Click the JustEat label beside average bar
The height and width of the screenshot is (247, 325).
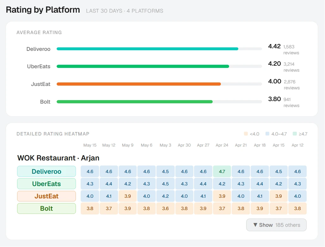pyautogui.click(x=41, y=84)
